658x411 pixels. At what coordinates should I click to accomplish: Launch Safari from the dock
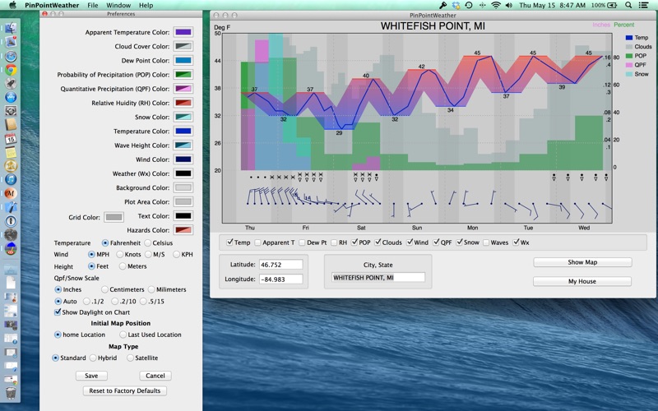[11, 56]
